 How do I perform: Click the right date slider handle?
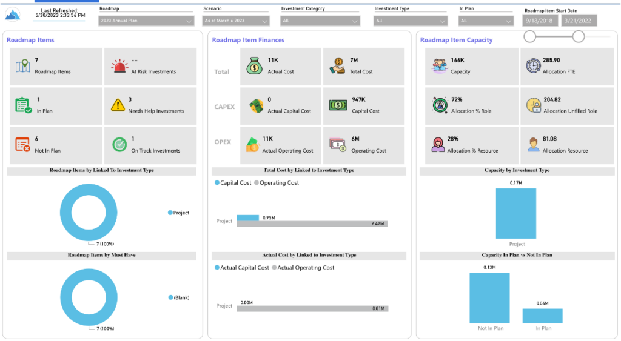click(578, 36)
